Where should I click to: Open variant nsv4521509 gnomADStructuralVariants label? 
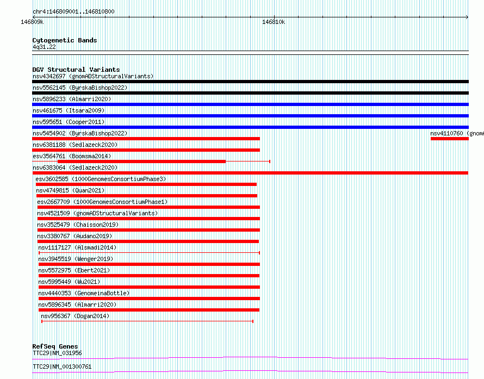97,213
